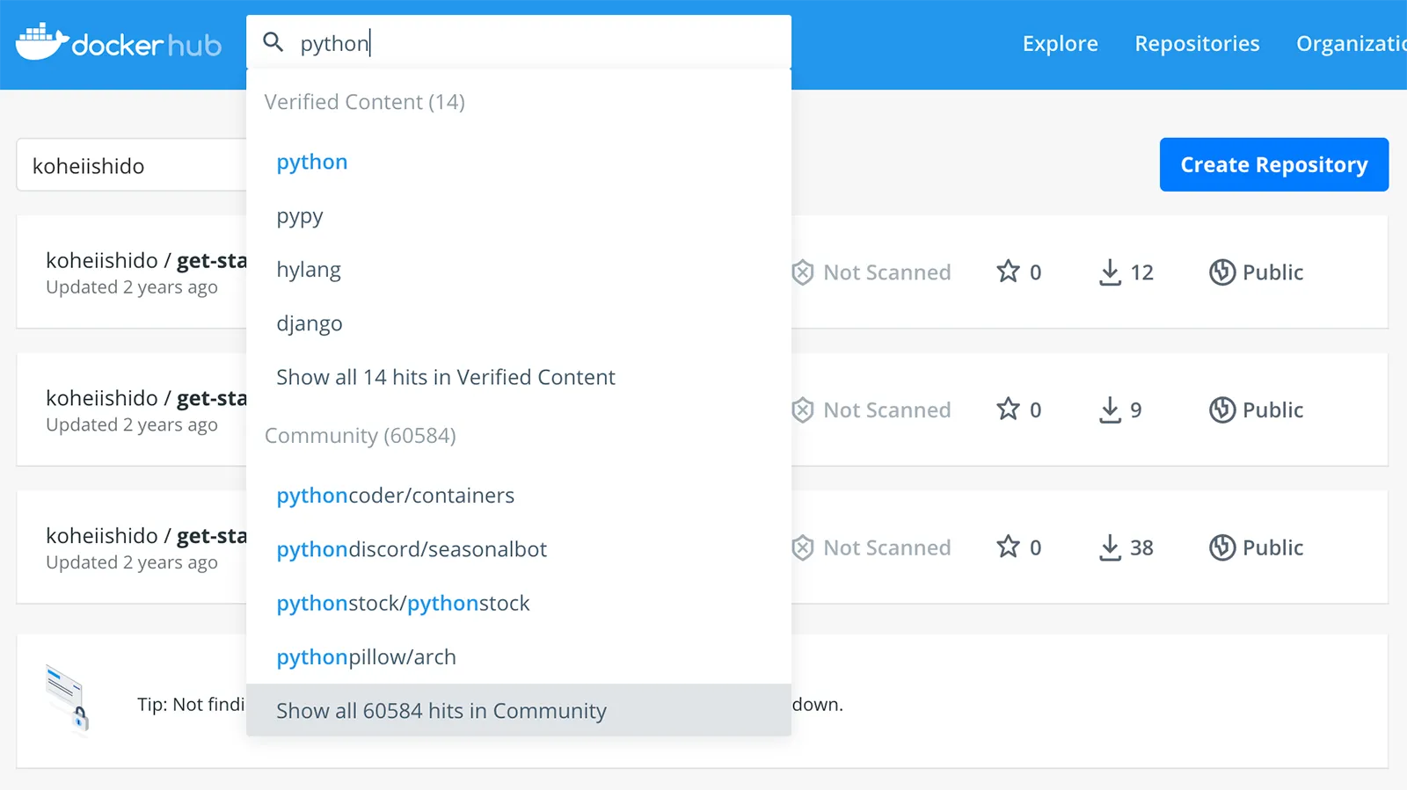The width and height of the screenshot is (1407, 790).
Task: Click the Public globe icon in the 9-downloads row
Action: [x=1221, y=409]
